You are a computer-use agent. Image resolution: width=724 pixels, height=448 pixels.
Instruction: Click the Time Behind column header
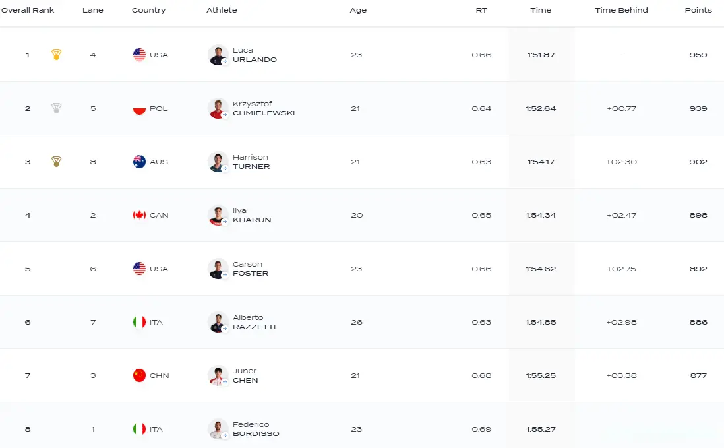pyautogui.click(x=622, y=10)
